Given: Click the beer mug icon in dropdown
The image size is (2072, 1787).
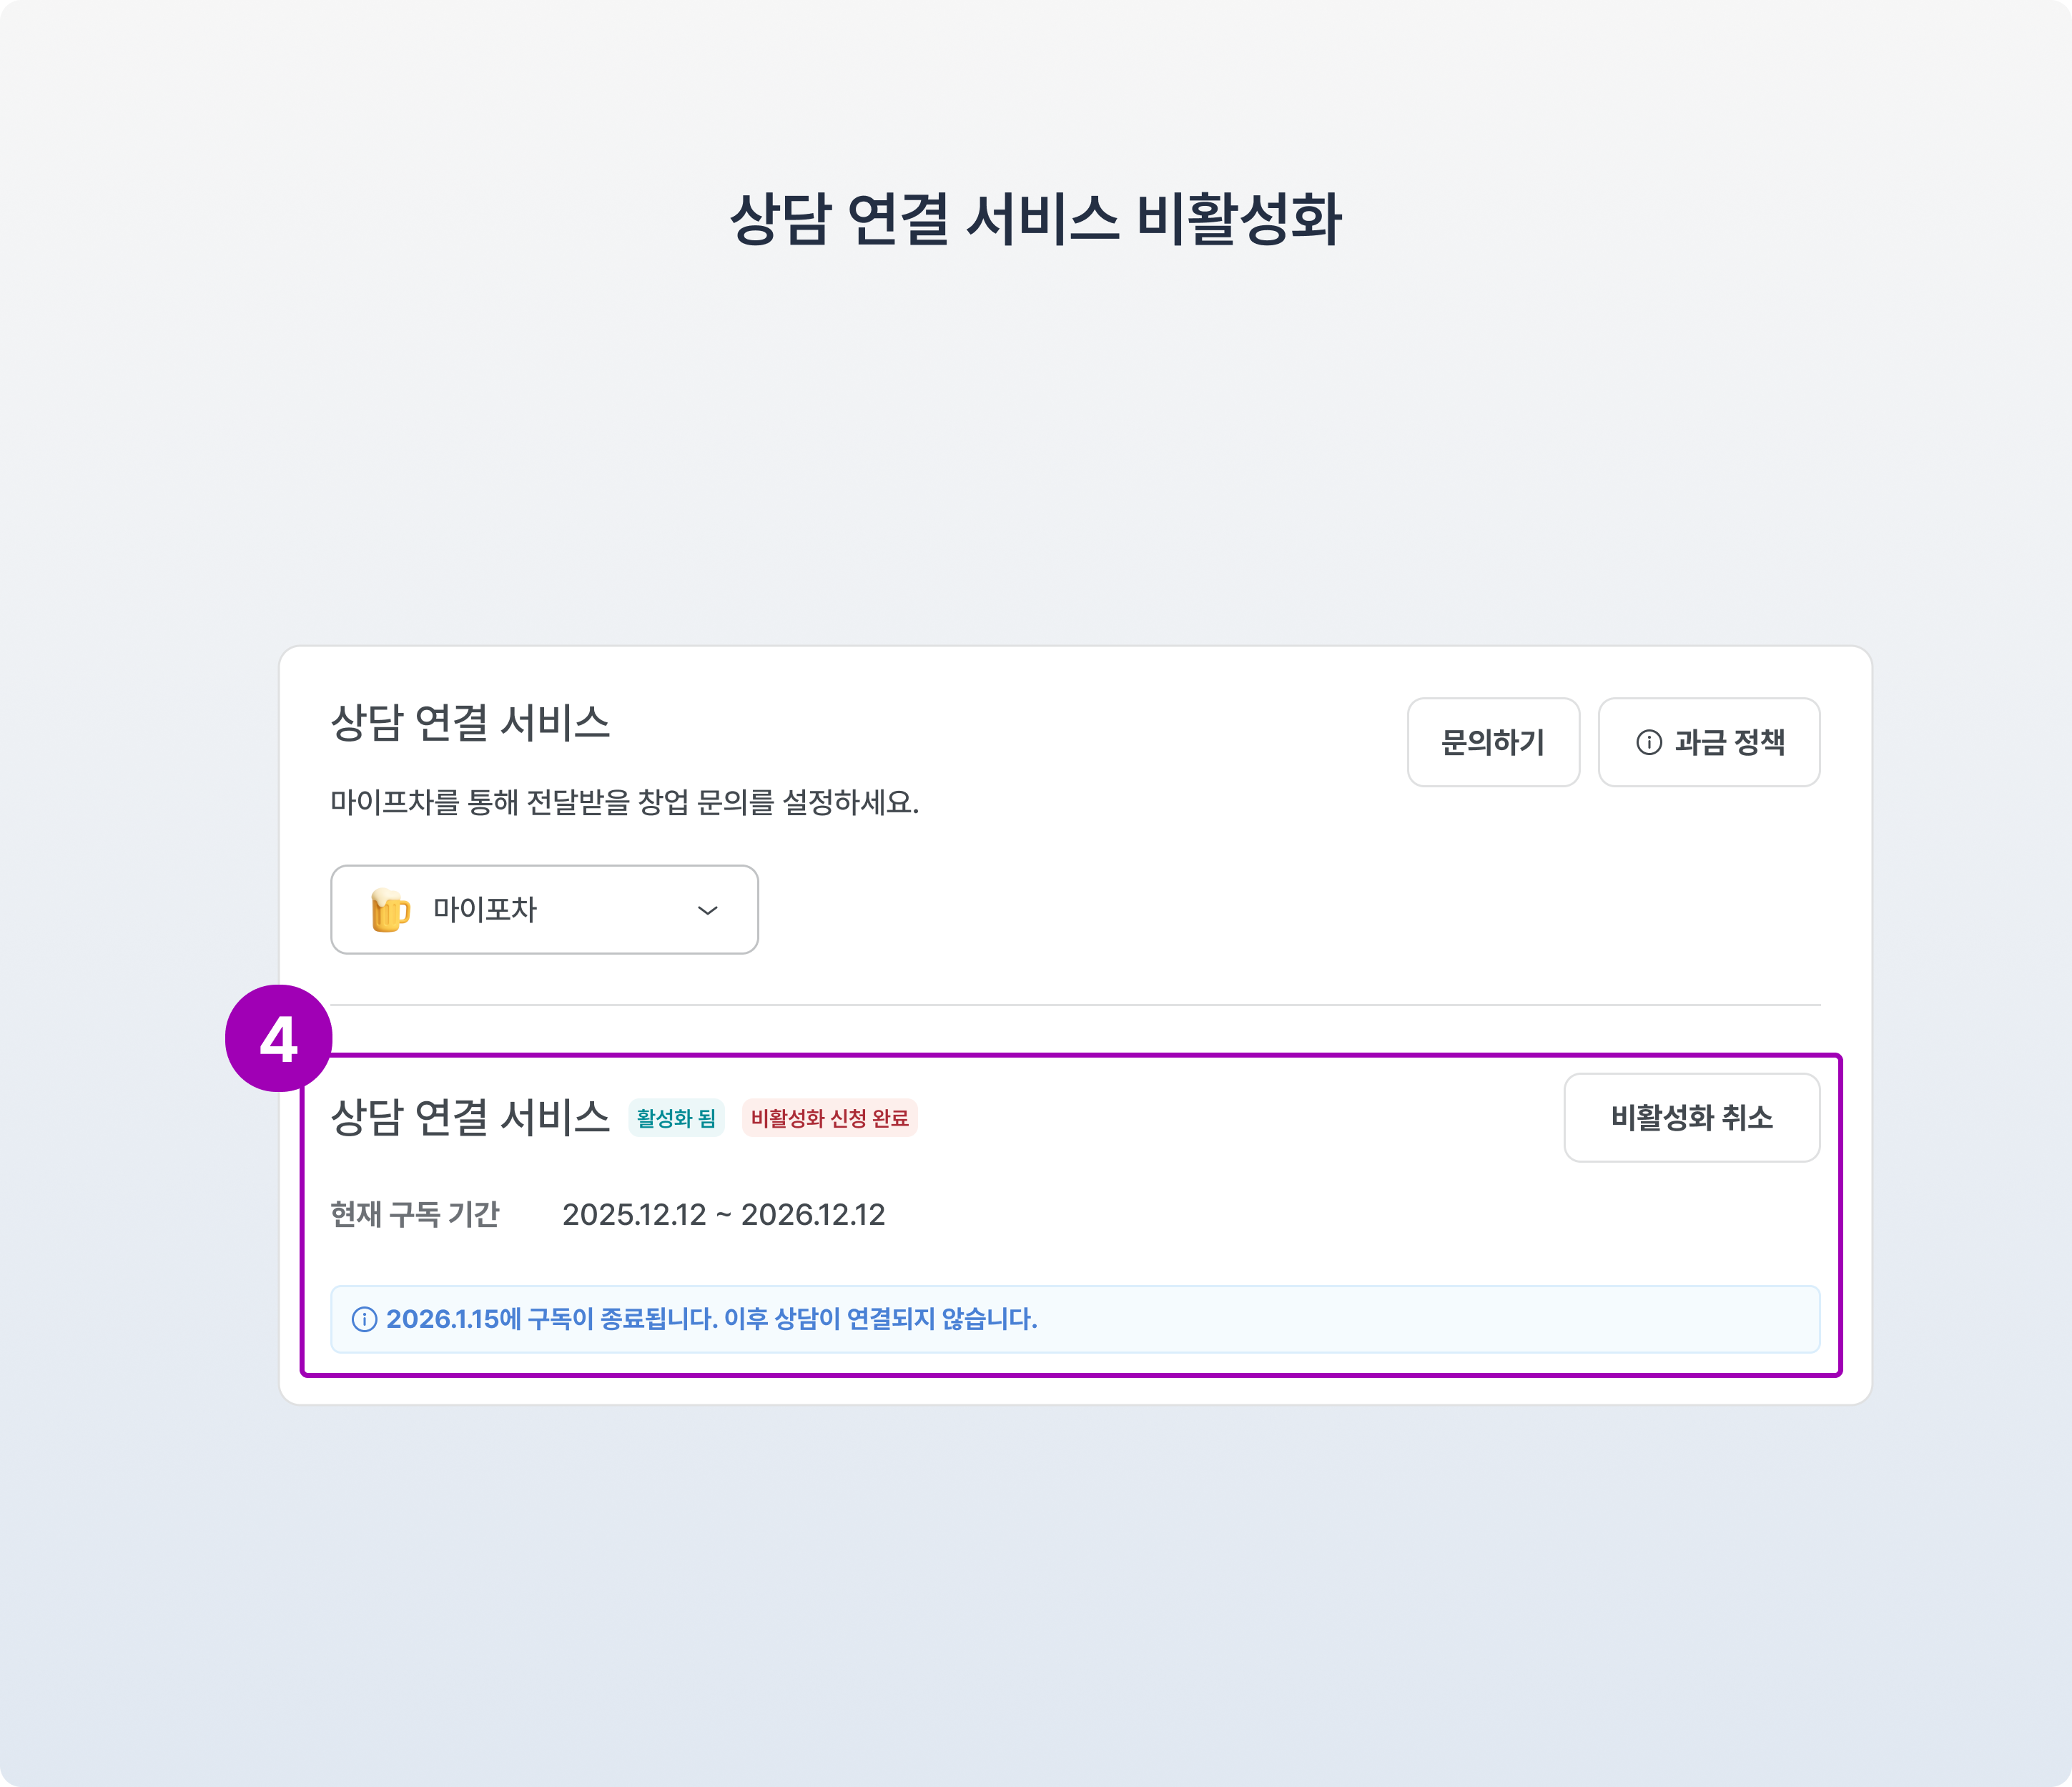Looking at the screenshot, I should click(x=390, y=910).
